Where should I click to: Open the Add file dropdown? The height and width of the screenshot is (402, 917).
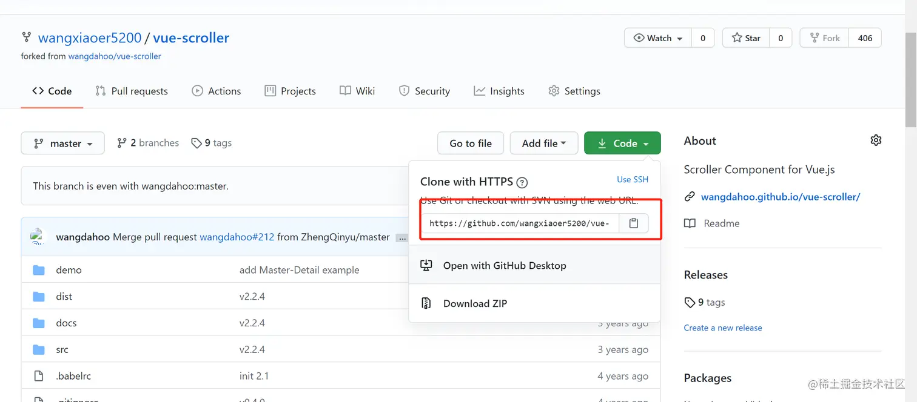pyautogui.click(x=544, y=143)
